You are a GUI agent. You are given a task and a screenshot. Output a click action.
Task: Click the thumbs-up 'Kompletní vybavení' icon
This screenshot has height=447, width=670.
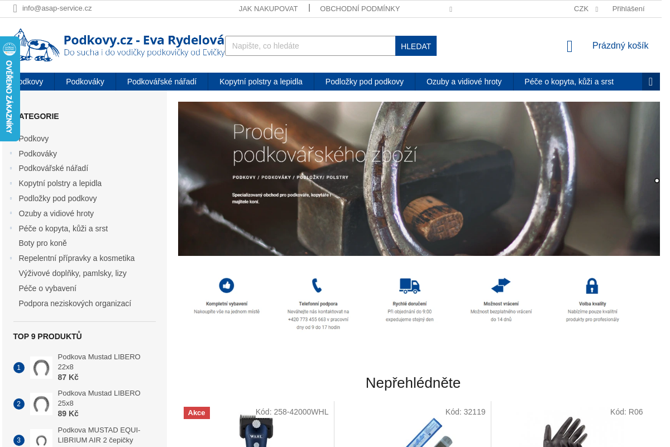click(226, 286)
